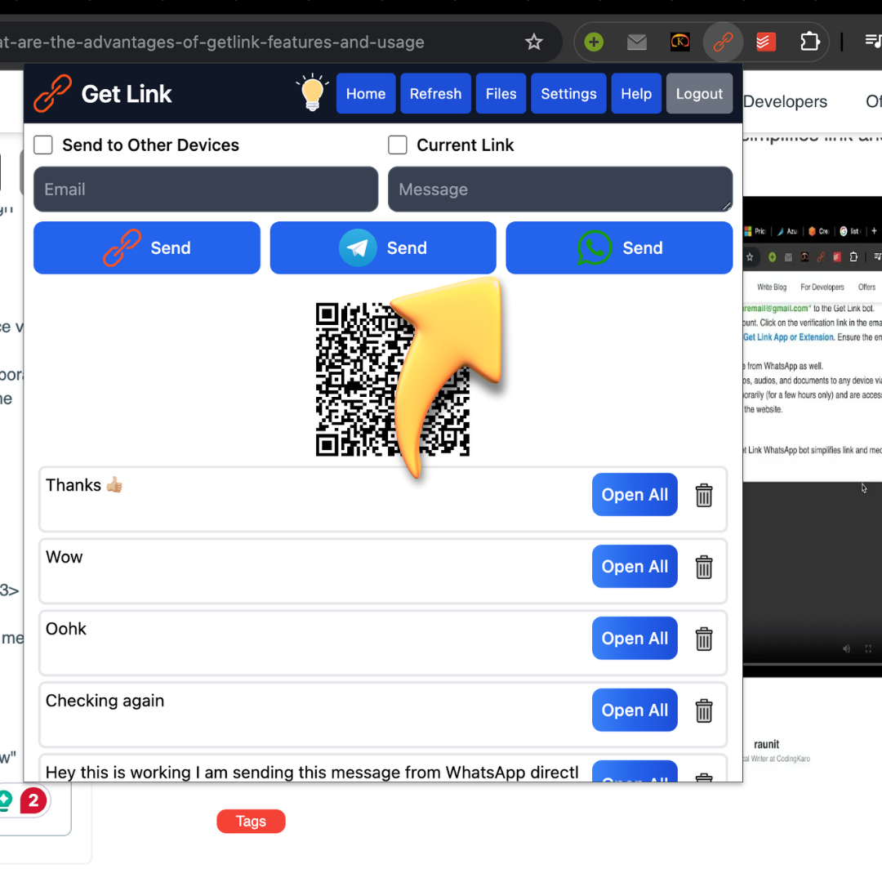This screenshot has width=882, height=882.
Task: Click the Wow message text
Action: [x=65, y=557]
